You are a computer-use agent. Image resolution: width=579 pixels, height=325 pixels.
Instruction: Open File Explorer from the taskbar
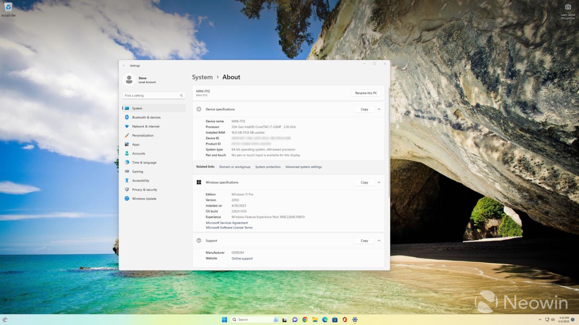(315, 320)
